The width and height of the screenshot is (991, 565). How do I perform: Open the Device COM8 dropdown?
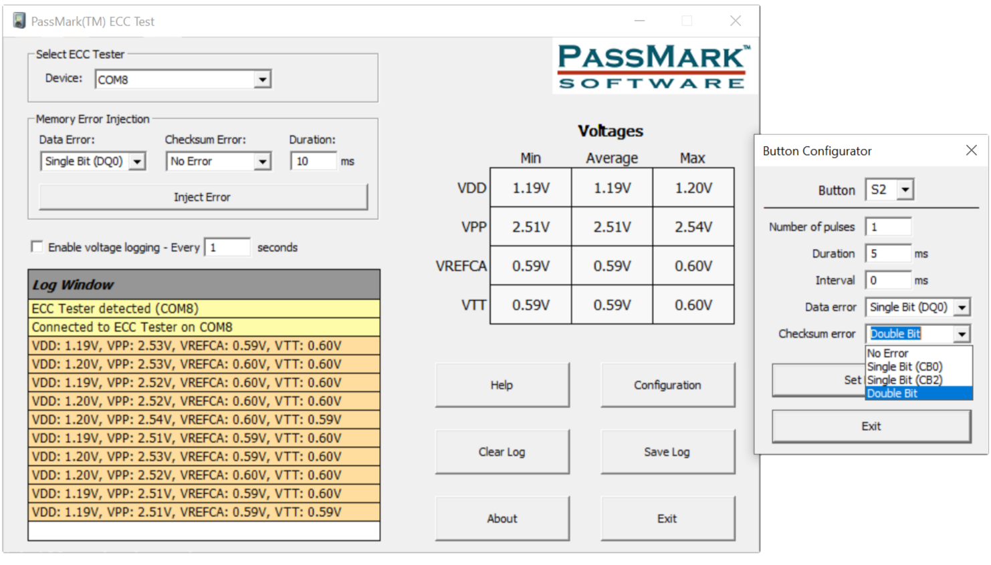coord(263,79)
